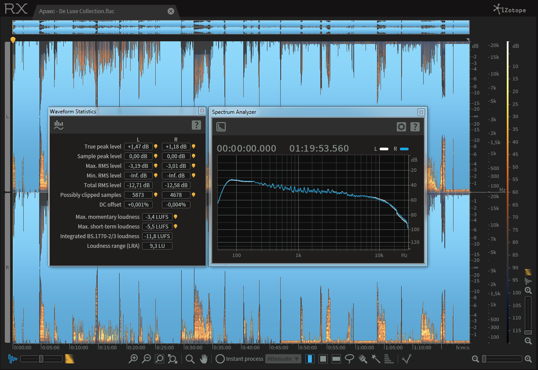The height and width of the screenshot is (370, 538).
Task: Close the Аракс - De Luxe Collection.flac tab
Action: tap(171, 11)
